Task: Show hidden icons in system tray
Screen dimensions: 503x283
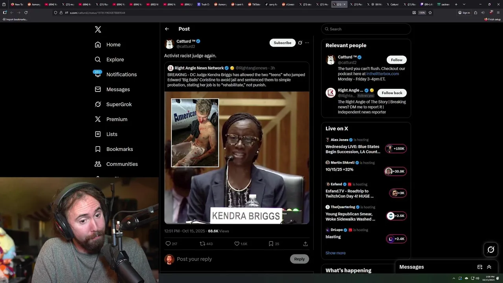Action: click(453, 278)
